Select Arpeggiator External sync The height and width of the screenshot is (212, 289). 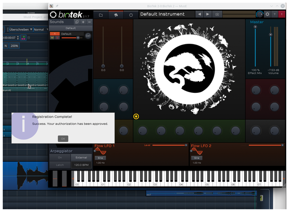coord(81,158)
